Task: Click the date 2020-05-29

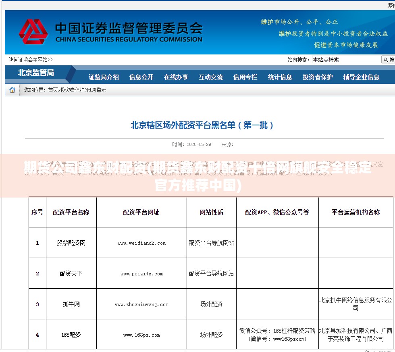Action: pyautogui.click(x=199, y=144)
